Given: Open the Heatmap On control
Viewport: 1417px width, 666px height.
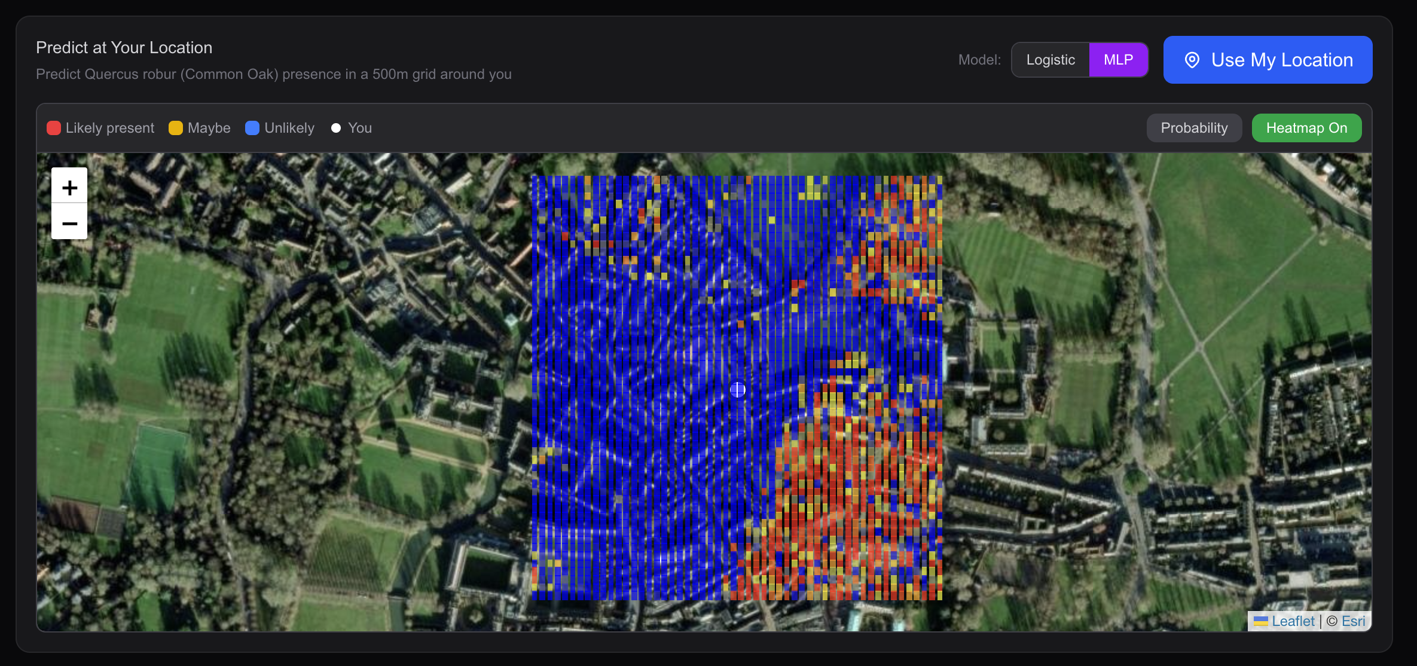Looking at the screenshot, I should (x=1306, y=127).
